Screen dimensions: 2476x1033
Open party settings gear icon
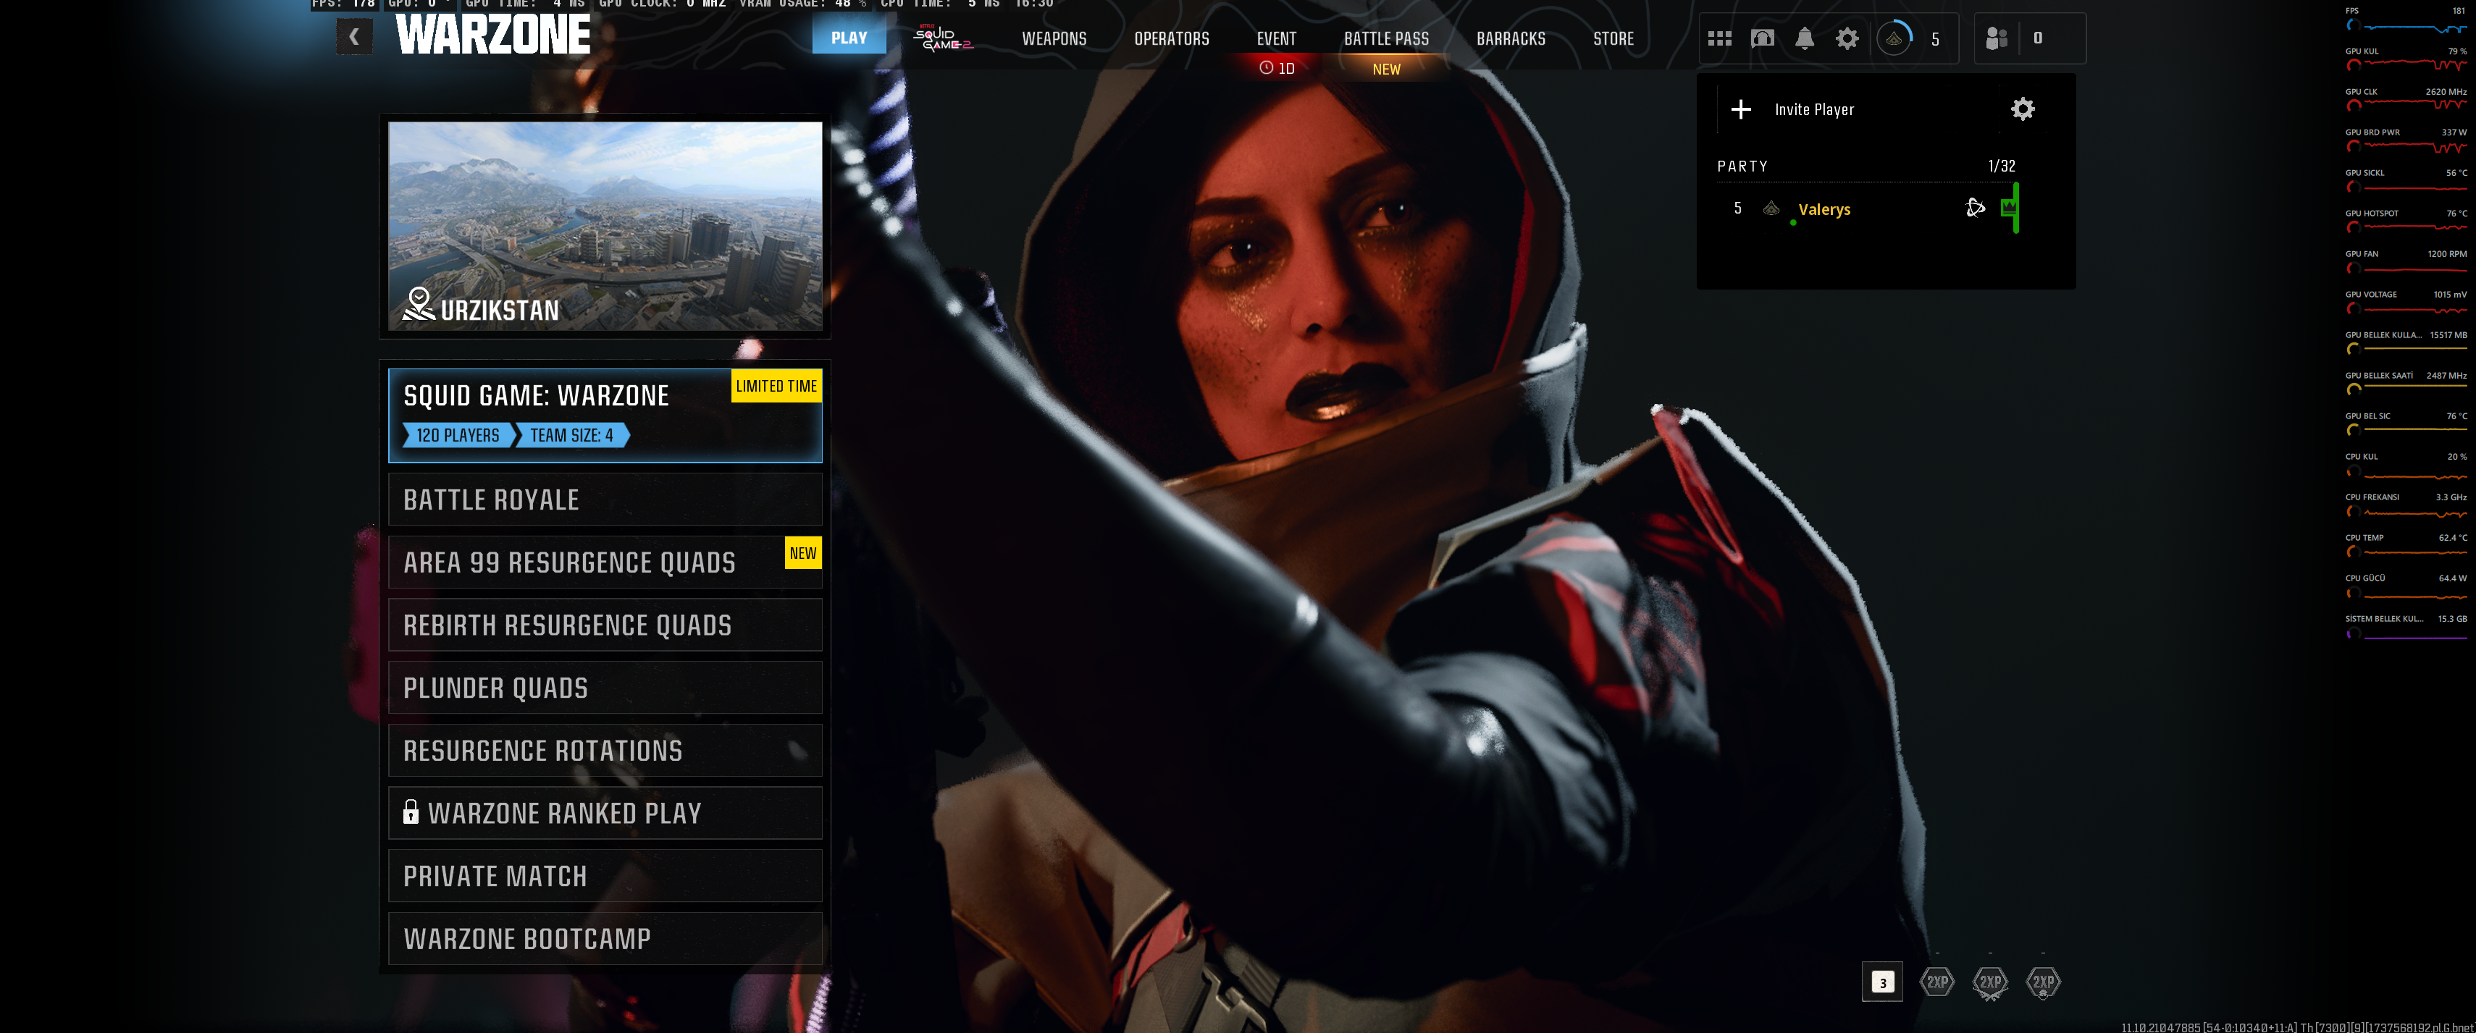click(x=2023, y=109)
